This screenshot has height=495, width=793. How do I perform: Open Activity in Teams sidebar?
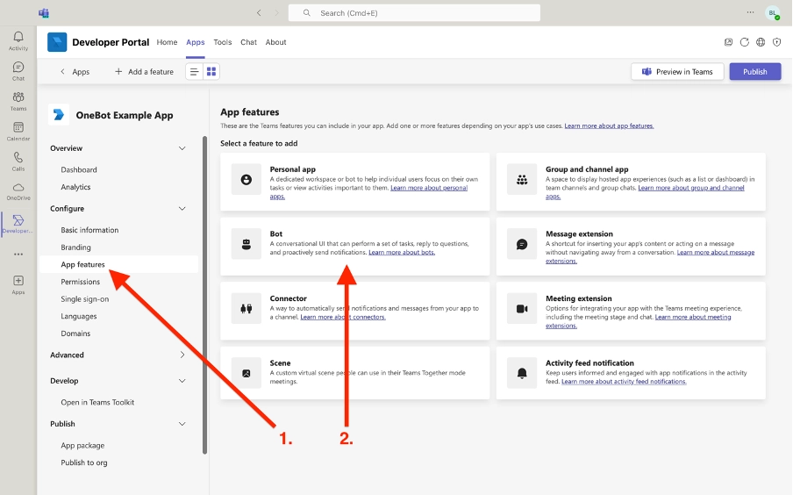pyautogui.click(x=18, y=40)
